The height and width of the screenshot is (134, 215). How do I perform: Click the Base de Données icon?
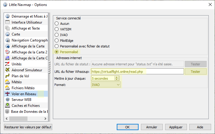click(8, 112)
